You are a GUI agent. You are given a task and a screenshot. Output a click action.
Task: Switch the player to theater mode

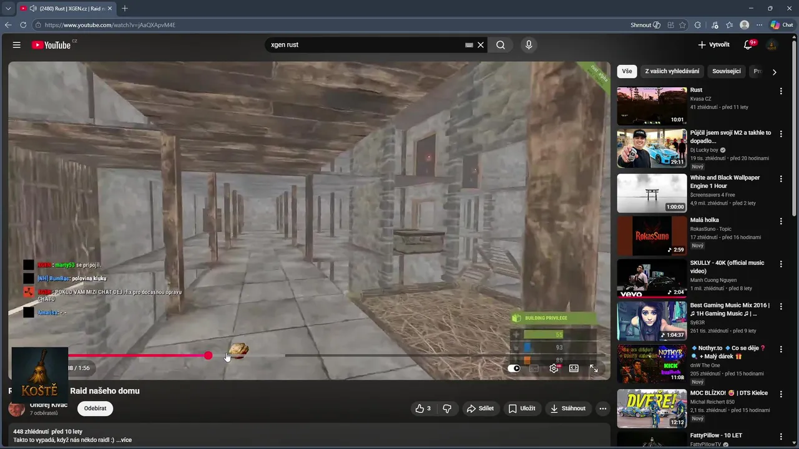(x=574, y=369)
